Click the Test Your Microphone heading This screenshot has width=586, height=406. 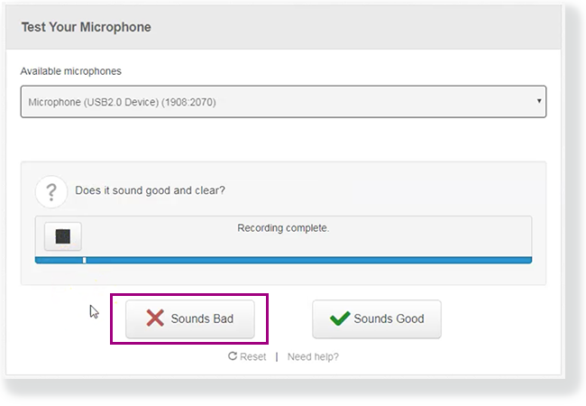86,27
